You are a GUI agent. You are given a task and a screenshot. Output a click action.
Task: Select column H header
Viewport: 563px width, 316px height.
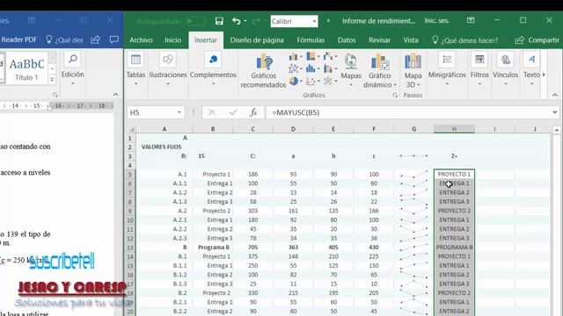click(x=454, y=129)
